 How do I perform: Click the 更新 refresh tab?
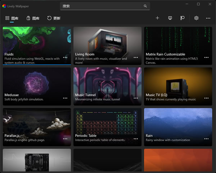tap(54, 18)
